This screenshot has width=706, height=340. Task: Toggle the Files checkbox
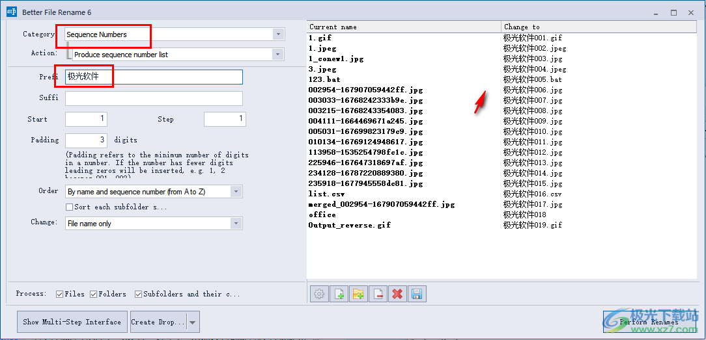[x=59, y=294]
